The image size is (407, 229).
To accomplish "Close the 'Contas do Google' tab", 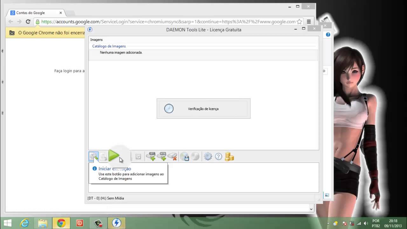I will pyautogui.click(x=61, y=13).
